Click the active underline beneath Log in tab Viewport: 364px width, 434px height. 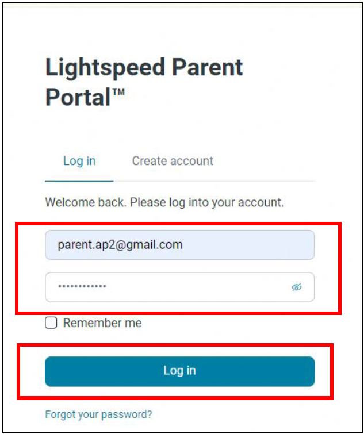[79, 181]
